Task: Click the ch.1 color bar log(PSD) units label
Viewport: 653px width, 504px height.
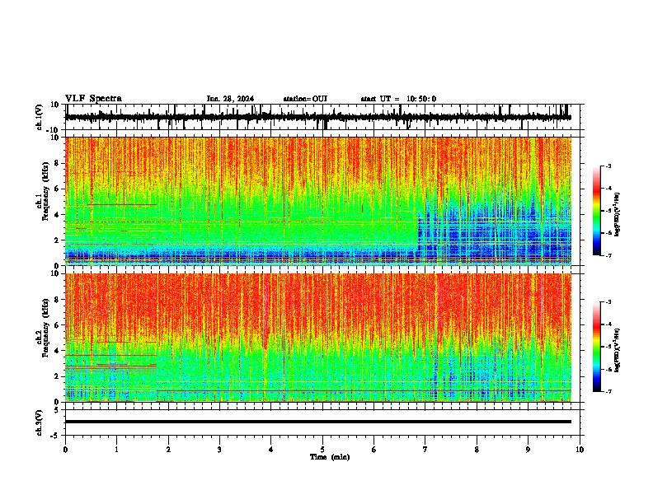Action: pos(618,214)
